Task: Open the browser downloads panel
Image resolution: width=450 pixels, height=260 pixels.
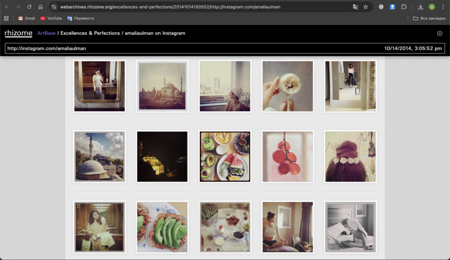Action: pyautogui.click(x=420, y=7)
